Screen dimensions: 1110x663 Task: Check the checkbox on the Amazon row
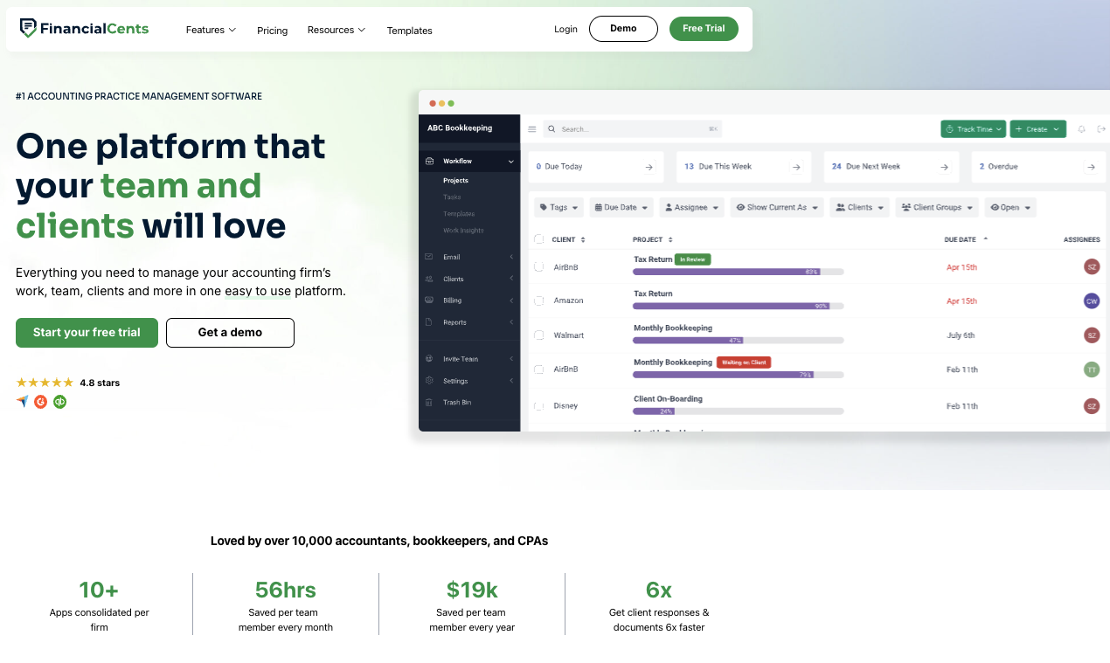tap(538, 300)
